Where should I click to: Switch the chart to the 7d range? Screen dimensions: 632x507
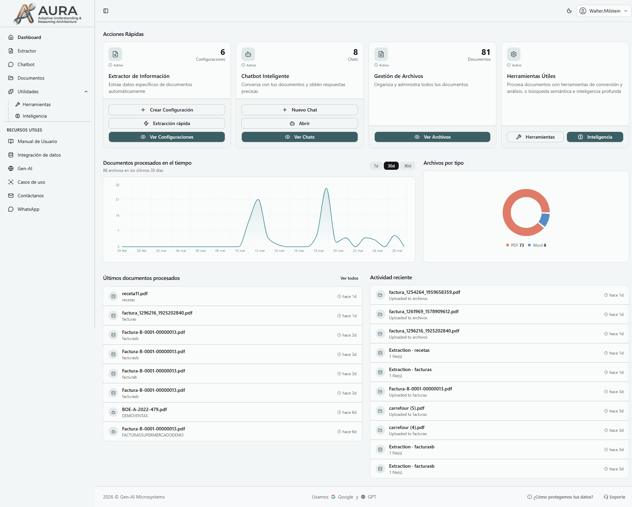(x=375, y=166)
